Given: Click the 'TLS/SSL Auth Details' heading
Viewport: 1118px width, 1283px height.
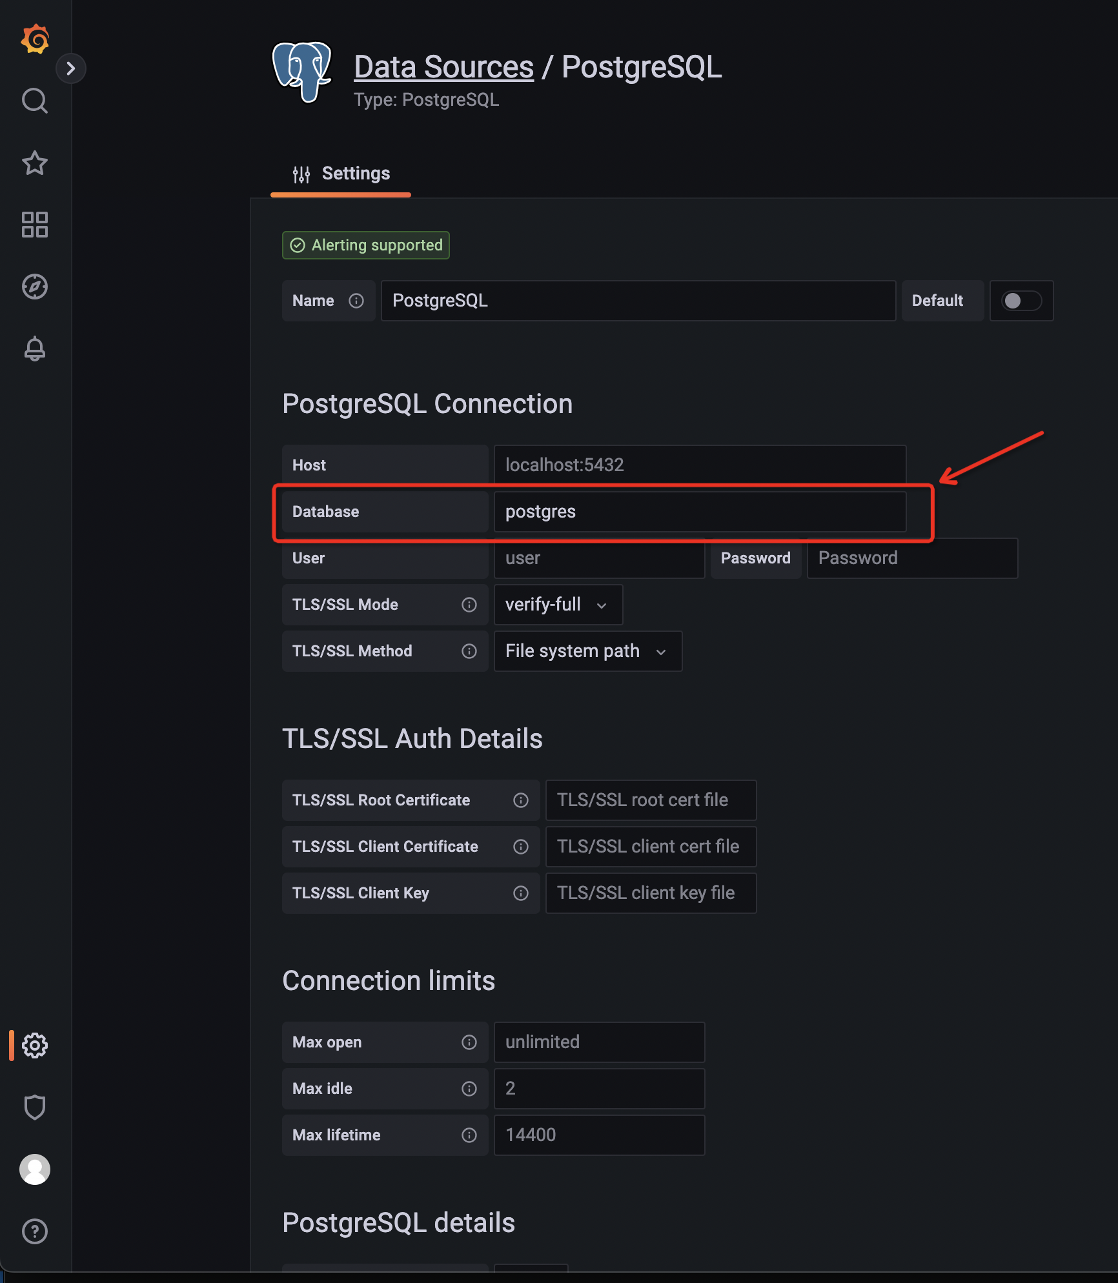Looking at the screenshot, I should (412, 739).
